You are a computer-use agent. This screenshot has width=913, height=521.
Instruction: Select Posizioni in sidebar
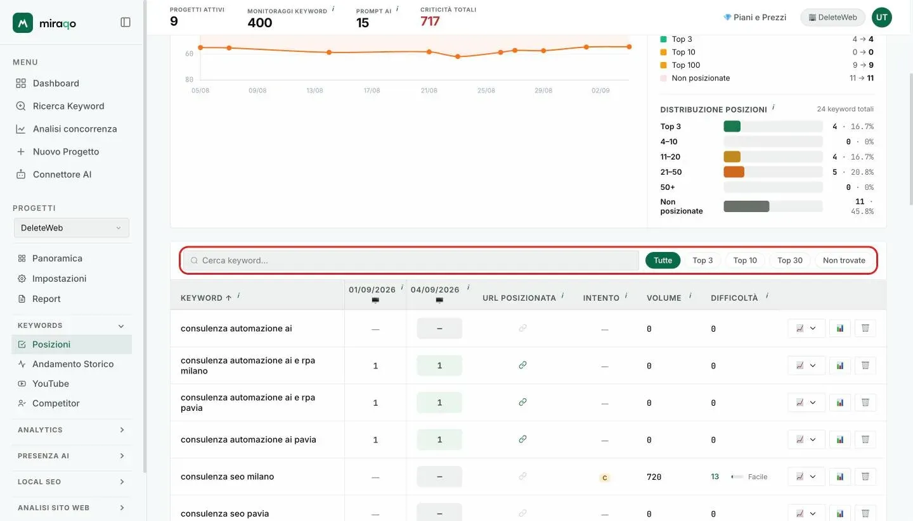[x=71, y=344]
